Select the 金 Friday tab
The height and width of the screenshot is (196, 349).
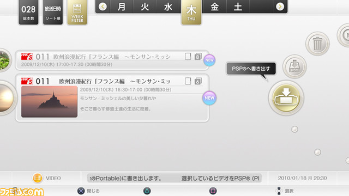tap(214, 7)
